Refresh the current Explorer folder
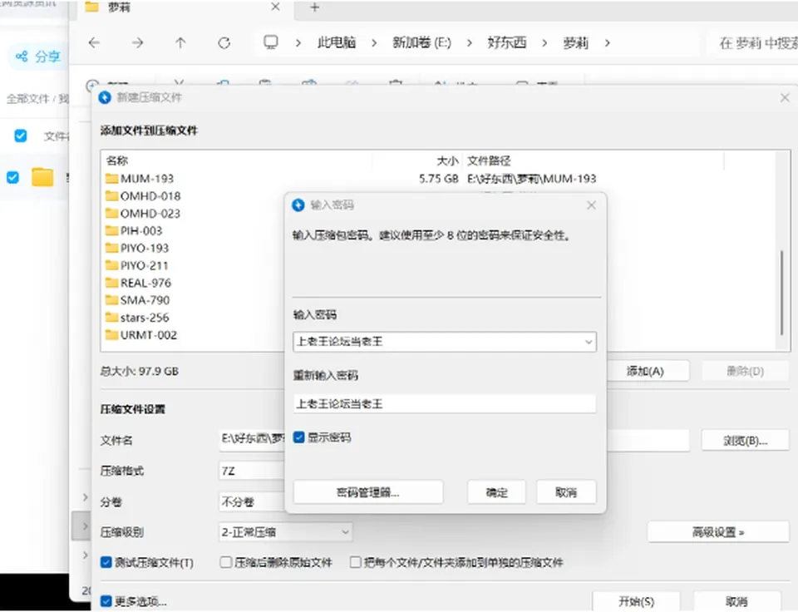The width and height of the screenshot is (798, 612). [224, 43]
